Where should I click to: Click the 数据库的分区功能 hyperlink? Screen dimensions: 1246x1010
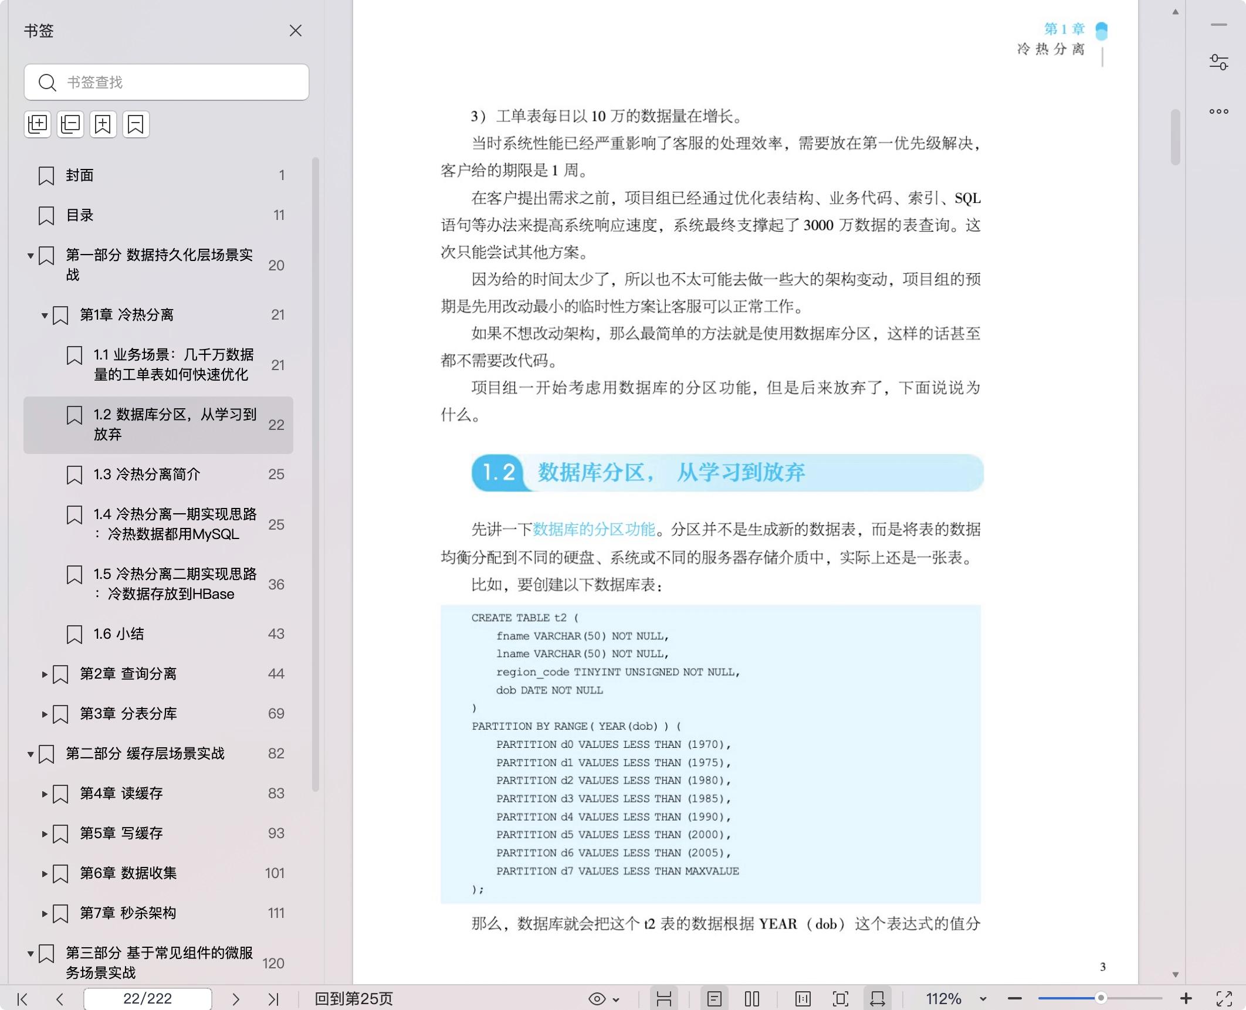(x=594, y=530)
